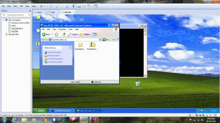220x123 pixels.
Task: Collapse the Other Places panel
Action: tap(70, 48)
